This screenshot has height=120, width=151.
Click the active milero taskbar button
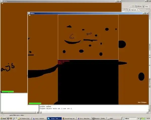coord(129,118)
